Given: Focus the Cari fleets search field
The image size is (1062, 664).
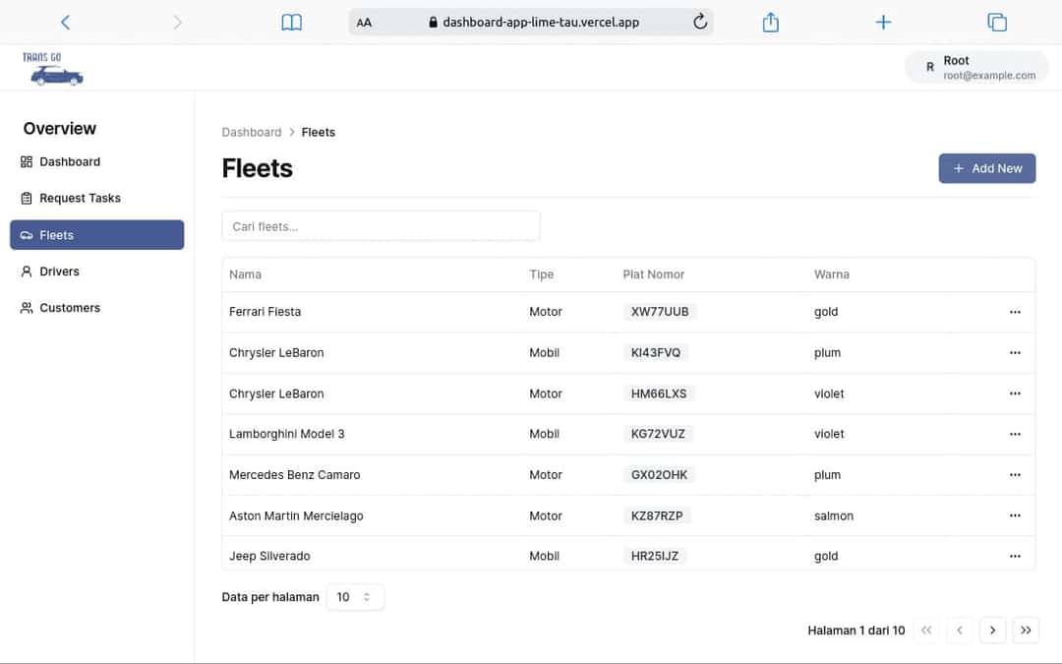Looking at the screenshot, I should (x=381, y=226).
